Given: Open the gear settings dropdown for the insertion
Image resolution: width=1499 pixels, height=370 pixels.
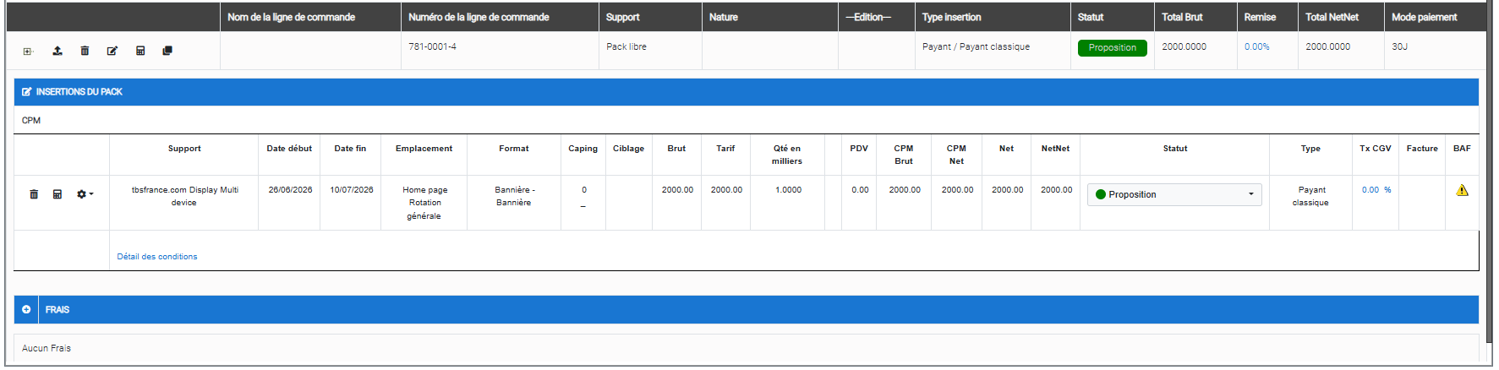Looking at the screenshot, I should click(85, 194).
